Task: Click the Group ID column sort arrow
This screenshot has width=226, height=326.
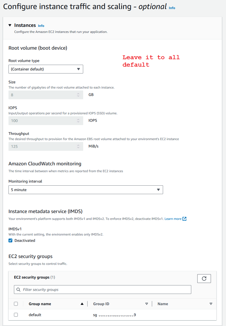Action: click(147, 304)
